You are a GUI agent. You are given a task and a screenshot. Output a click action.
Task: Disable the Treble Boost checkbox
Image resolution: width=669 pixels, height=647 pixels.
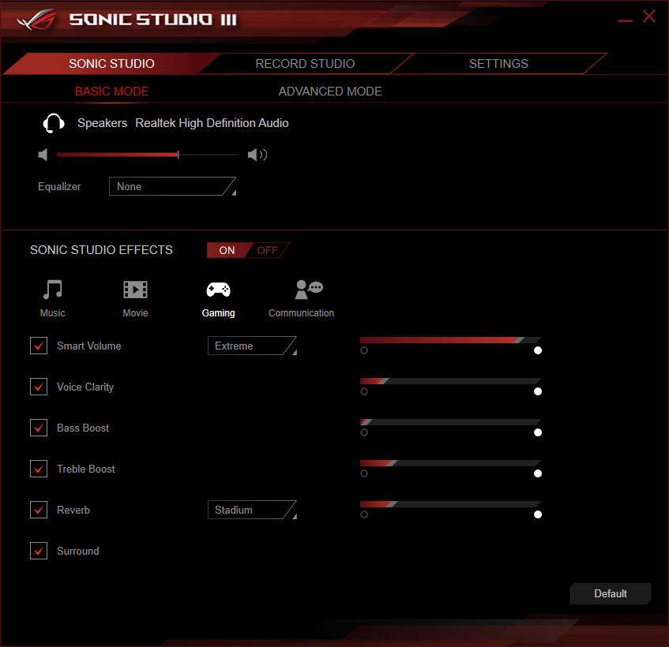(x=39, y=469)
